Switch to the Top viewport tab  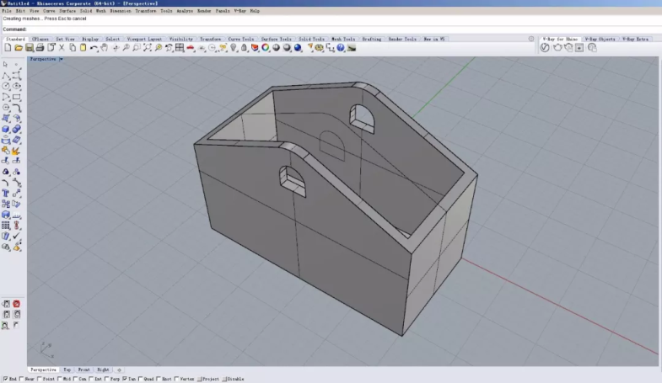pyautogui.click(x=67, y=370)
